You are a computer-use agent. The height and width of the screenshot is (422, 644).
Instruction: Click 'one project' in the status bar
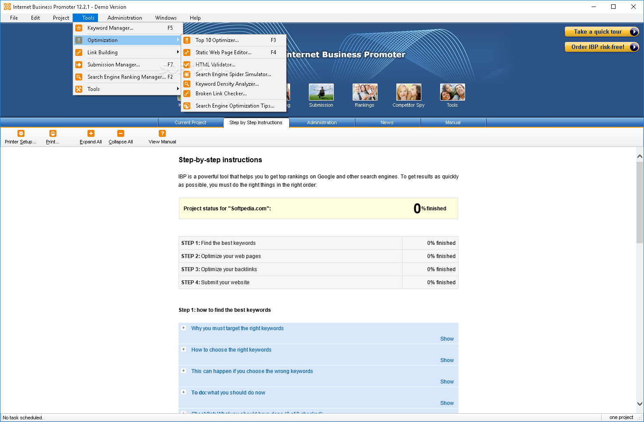point(621,417)
